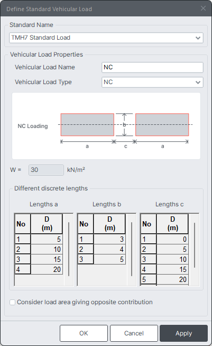Click the NC Loading diagram image

106,126
